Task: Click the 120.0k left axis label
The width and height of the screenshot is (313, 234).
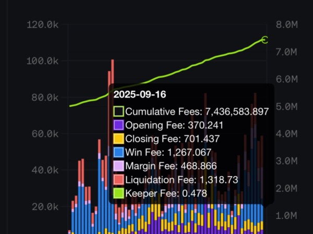Action: [42, 25]
